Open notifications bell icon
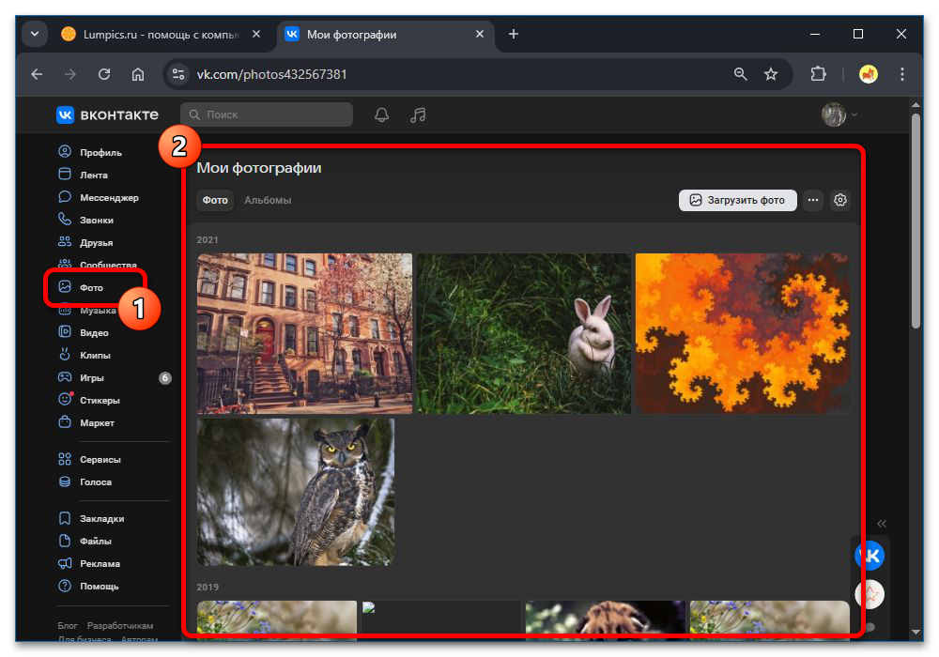The image size is (939, 657). point(381,115)
